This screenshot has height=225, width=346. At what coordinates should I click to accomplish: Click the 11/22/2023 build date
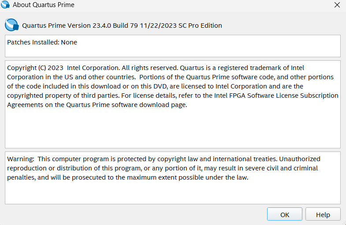(x=159, y=26)
